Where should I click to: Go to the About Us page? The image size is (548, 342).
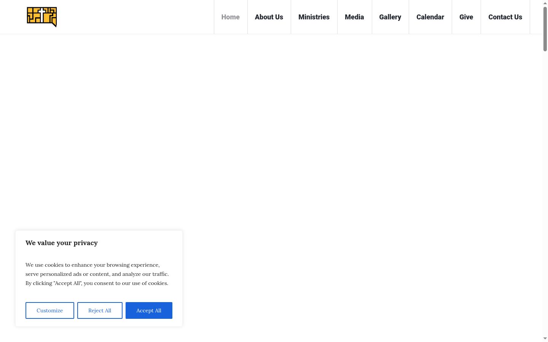[x=269, y=17]
